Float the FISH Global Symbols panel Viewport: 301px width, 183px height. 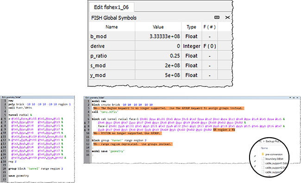[x=217, y=18]
